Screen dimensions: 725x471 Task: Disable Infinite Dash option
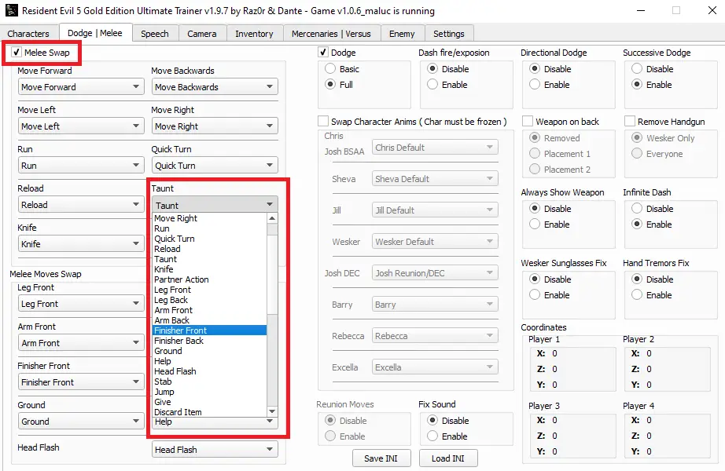tap(637, 209)
